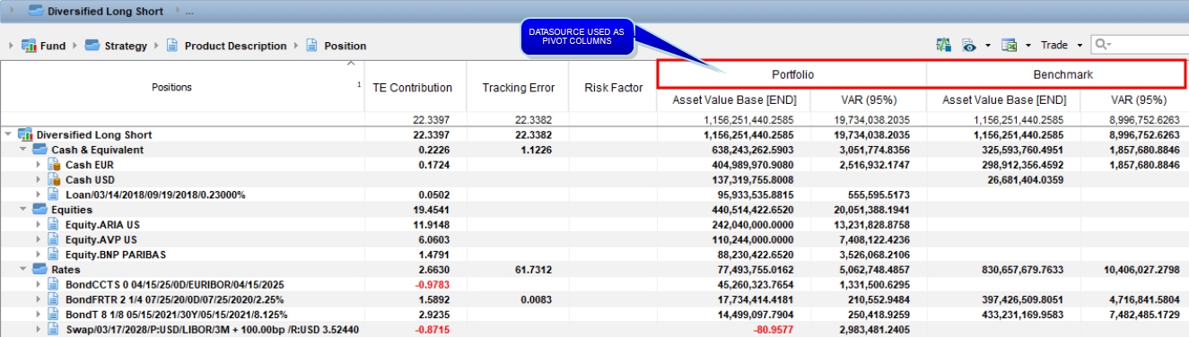Screen dimensions: 1189x337
Task: Click the Equity.ARIA US document icon
Action: [54, 224]
